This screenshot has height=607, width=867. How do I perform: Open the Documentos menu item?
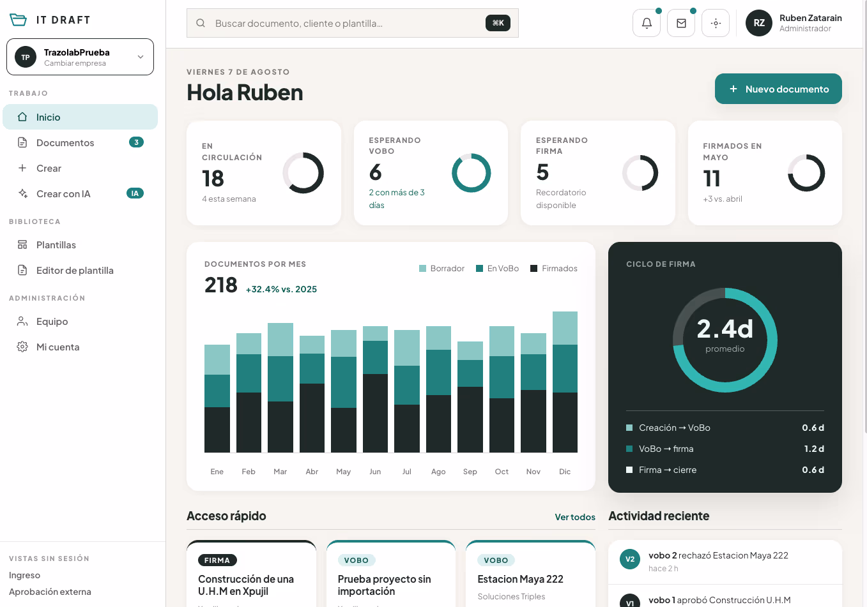[x=80, y=142]
